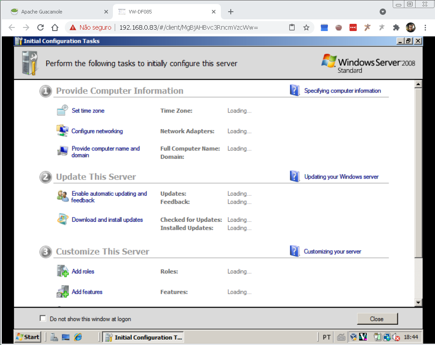435x345 pixels.
Task: Open the Chrome Extensions puzzle icon
Action: [396, 27]
